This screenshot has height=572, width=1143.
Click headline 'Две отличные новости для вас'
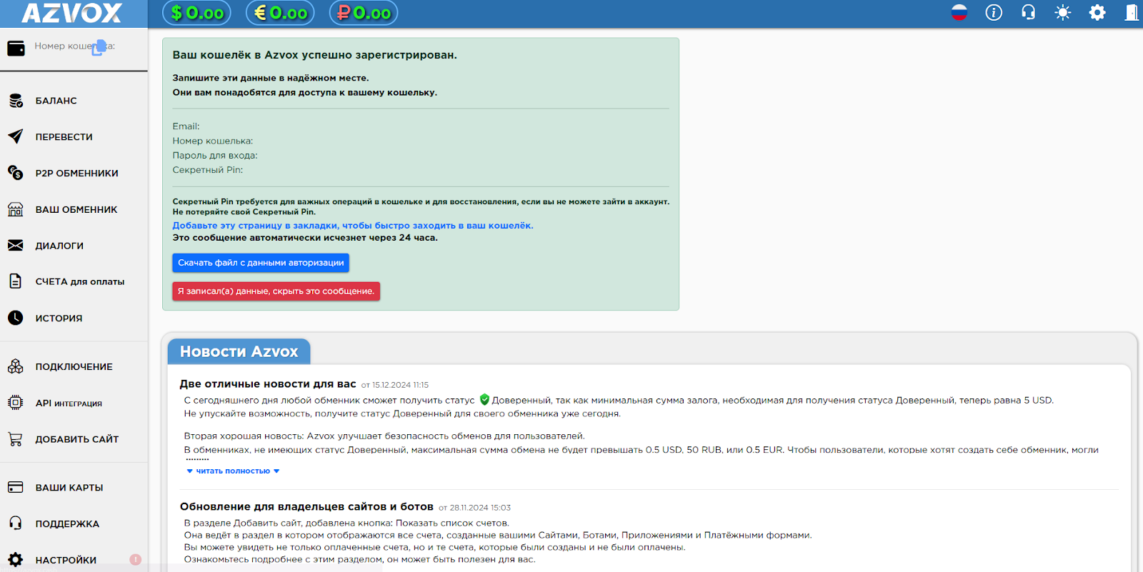pyautogui.click(x=268, y=384)
